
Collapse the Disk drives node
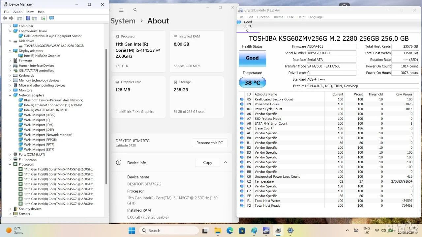point(10,41)
